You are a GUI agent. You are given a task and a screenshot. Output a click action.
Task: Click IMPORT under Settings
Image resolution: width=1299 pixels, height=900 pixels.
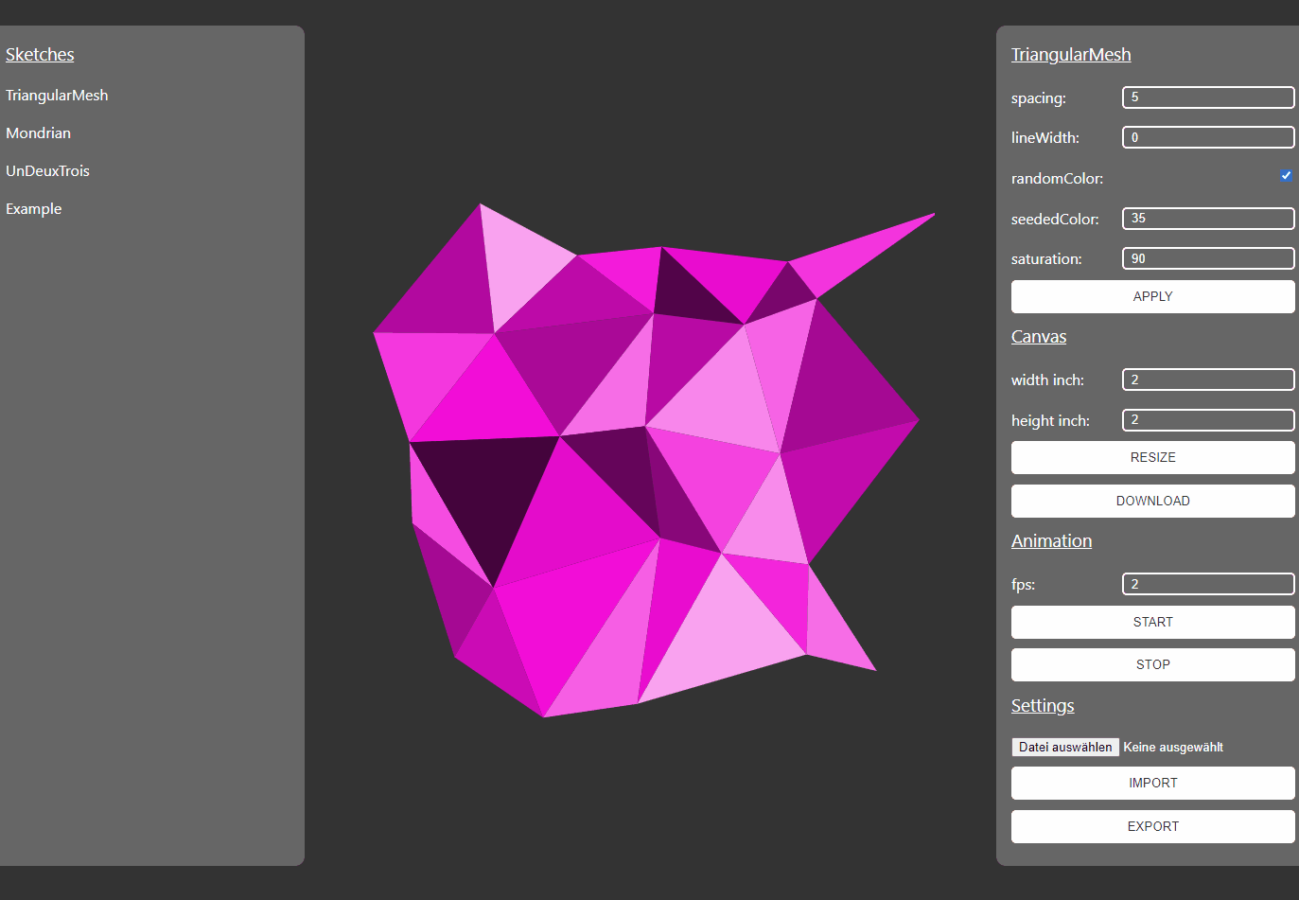tap(1152, 783)
